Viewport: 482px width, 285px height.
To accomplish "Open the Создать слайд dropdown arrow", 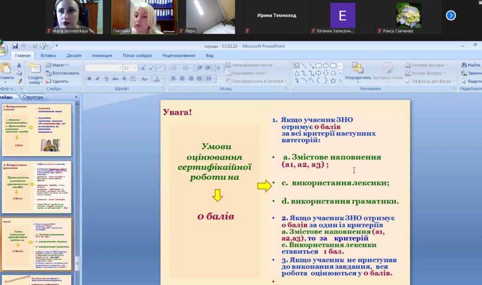I will pos(41,82).
